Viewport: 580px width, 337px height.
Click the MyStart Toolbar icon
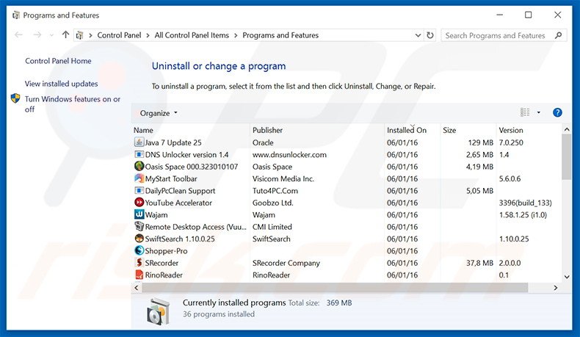coord(139,178)
